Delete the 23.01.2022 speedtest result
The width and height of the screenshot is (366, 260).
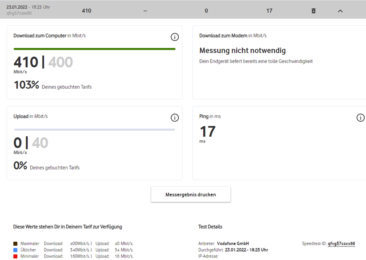point(314,11)
